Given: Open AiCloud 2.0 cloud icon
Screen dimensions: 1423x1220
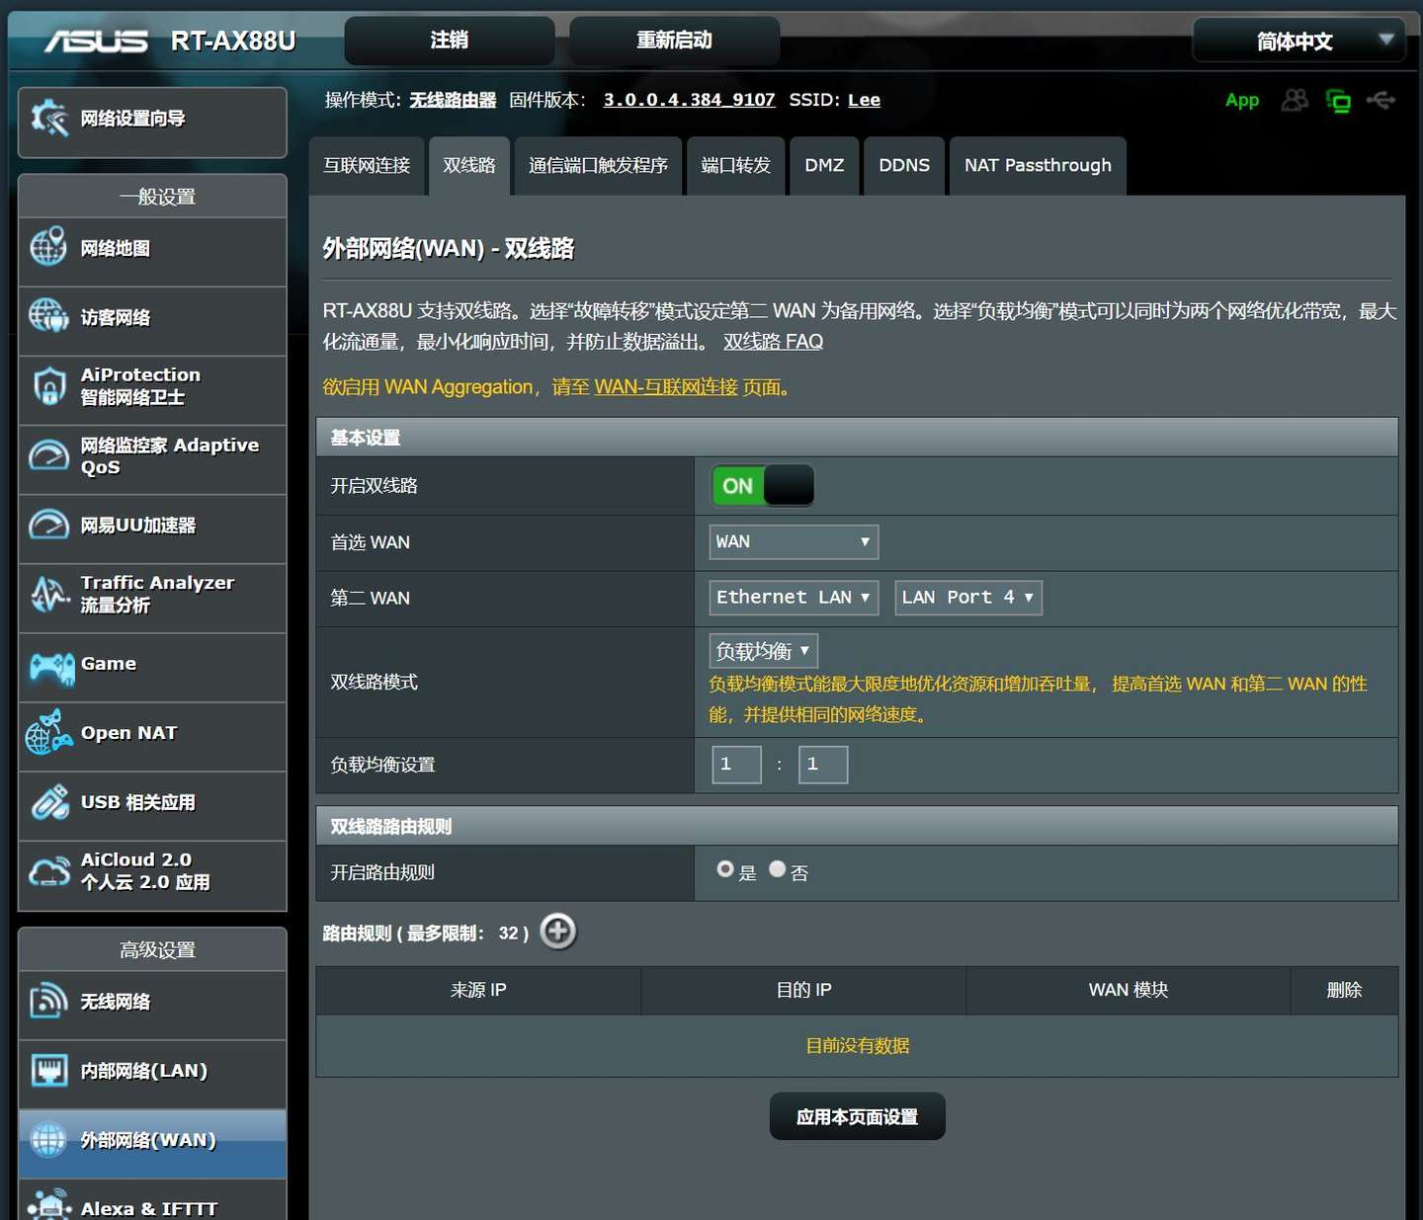Looking at the screenshot, I should pyautogui.click(x=48, y=871).
